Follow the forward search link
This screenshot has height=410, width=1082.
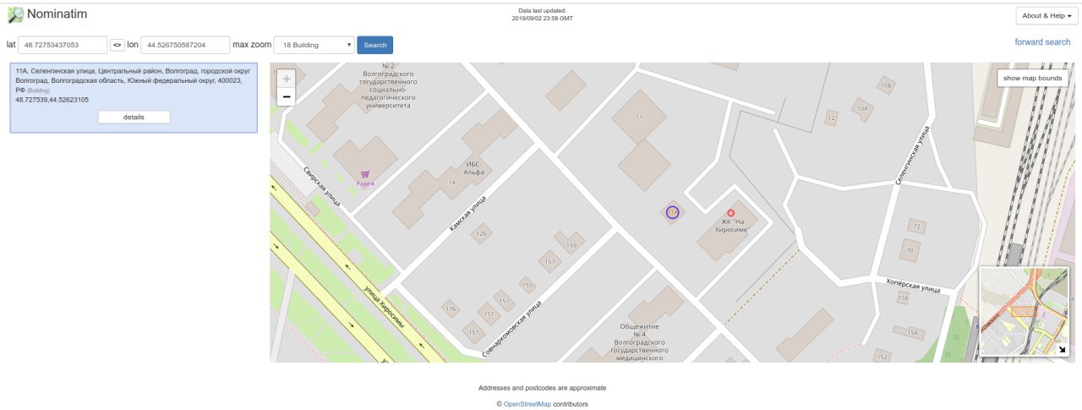click(1042, 41)
